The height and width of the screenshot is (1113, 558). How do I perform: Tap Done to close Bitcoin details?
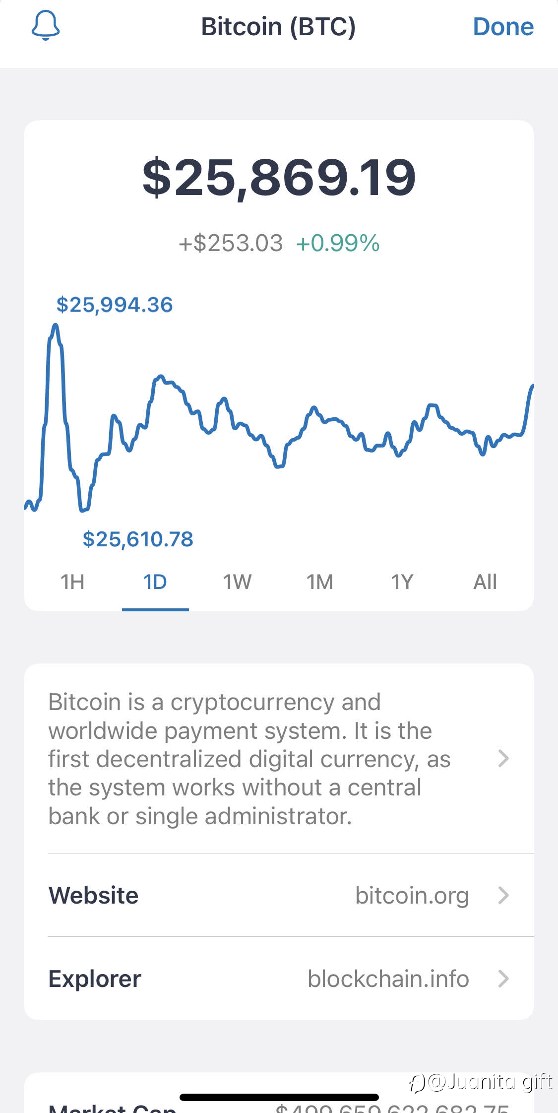coord(503,27)
